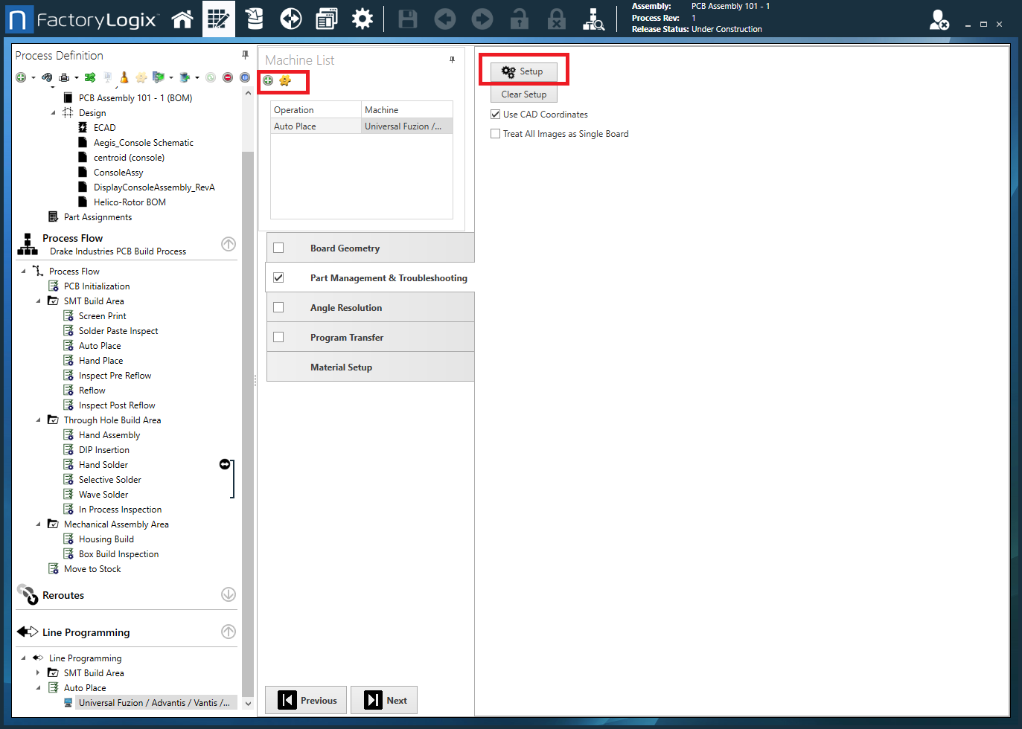Viewport: 1022px width, 729px height.
Task: Pin the Machine List panel
Action: [x=452, y=60]
